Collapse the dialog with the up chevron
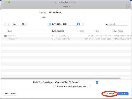The height and width of the screenshot is (99, 132). 83,24
